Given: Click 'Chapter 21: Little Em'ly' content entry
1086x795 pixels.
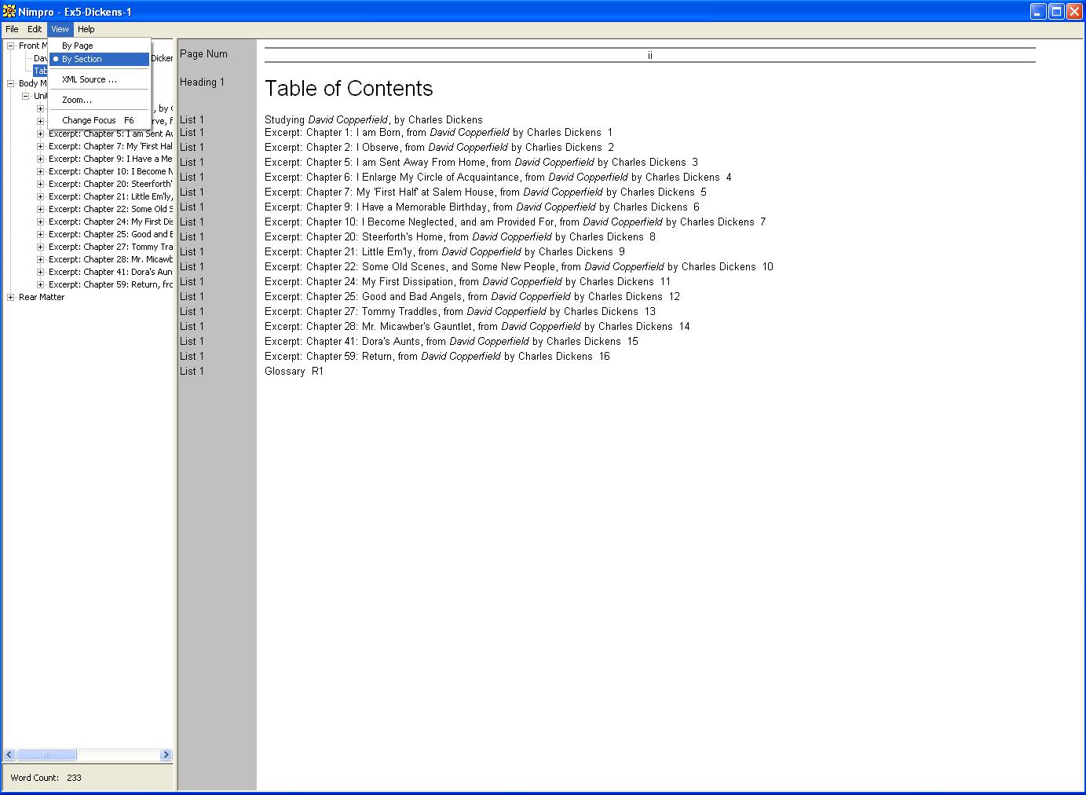Looking at the screenshot, I should (x=444, y=252).
